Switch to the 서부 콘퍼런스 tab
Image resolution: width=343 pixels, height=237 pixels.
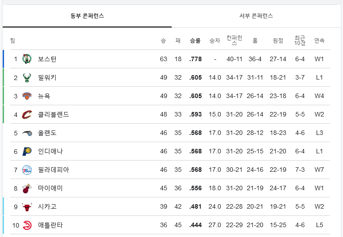pos(256,16)
